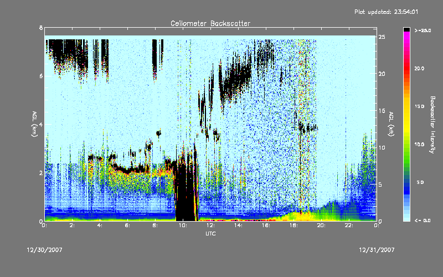This screenshot has width=443, height=277.
Task: Click the 10.0 colorbar tick label
Action: (419, 144)
